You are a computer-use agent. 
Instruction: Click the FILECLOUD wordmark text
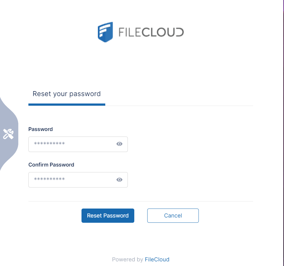pos(151,32)
